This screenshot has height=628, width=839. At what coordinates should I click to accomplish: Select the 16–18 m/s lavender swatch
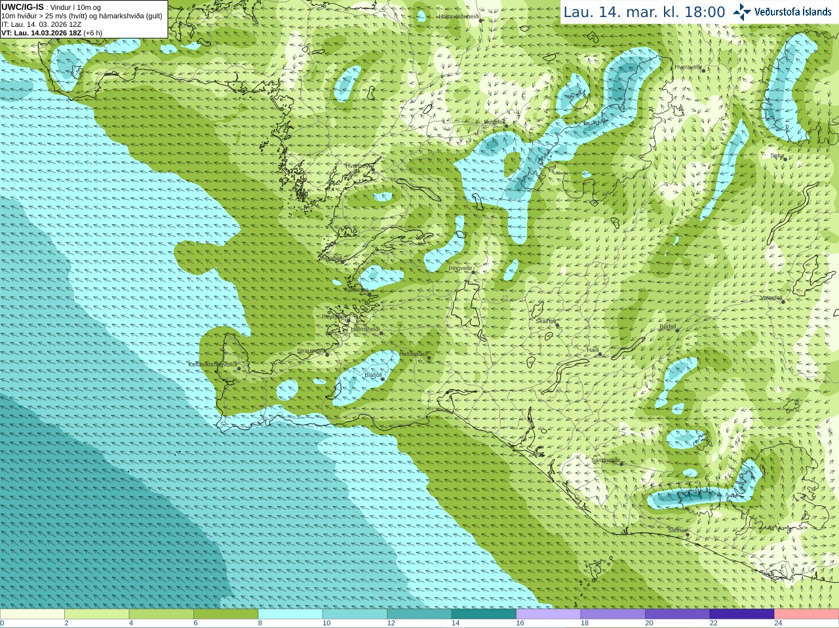click(549, 614)
